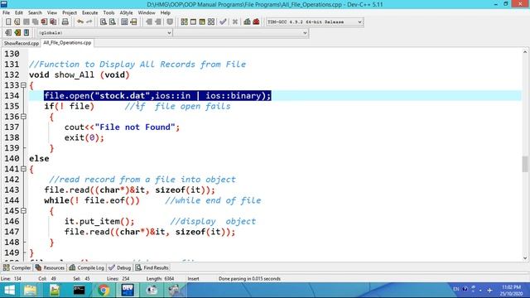The width and height of the screenshot is (530, 298).
Task: Collapse the else-block fold at line 141
Action: pos(23,169)
